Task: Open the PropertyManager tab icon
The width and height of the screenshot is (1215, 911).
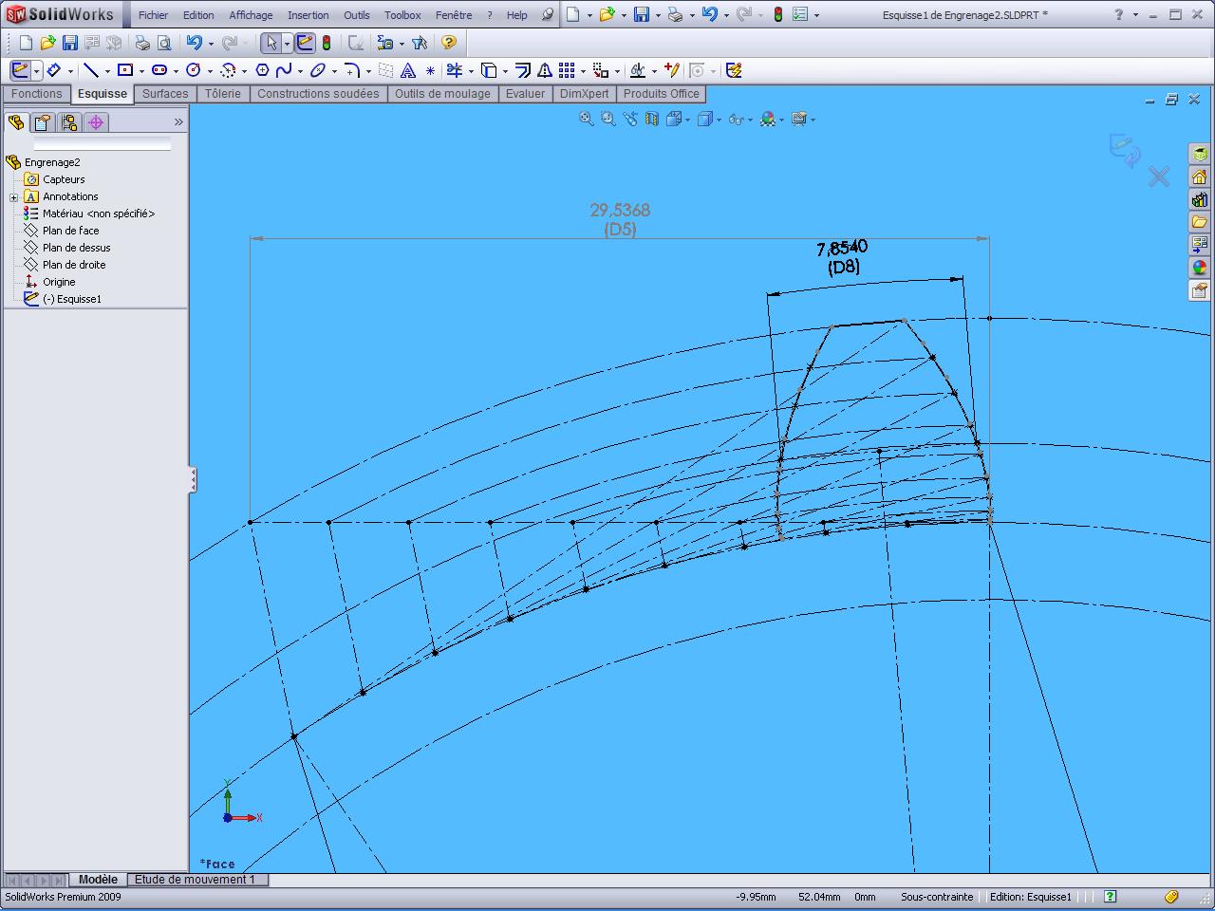Action: tap(42, 122)
